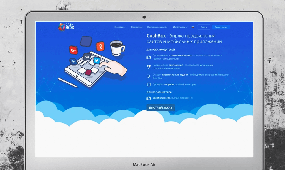Image resolution: width=285 pixels, height=170 pixels.
Task: Click the Google Plus icon in illustration
Action: pyautogui.click(x=73, y=50)
